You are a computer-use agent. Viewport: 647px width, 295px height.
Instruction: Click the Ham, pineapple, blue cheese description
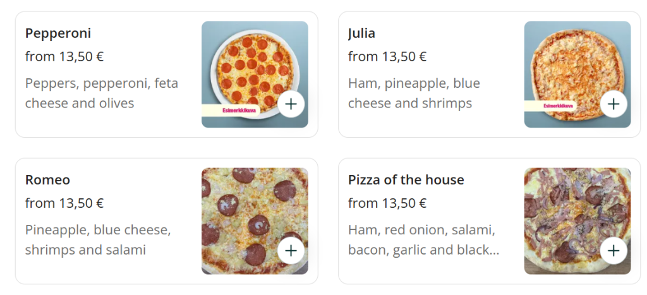coord(414,93)
